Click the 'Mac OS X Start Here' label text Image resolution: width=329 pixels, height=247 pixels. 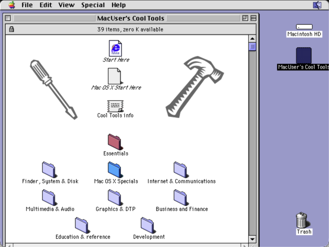116,87
